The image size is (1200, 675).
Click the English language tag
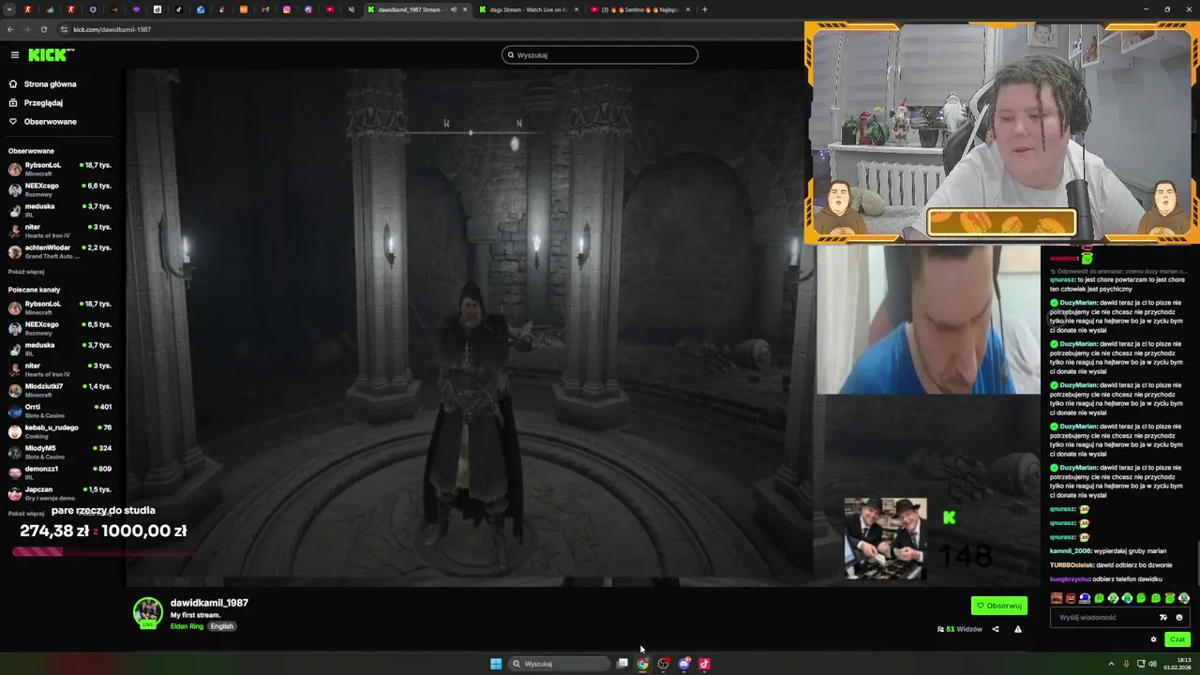(221, 626)
